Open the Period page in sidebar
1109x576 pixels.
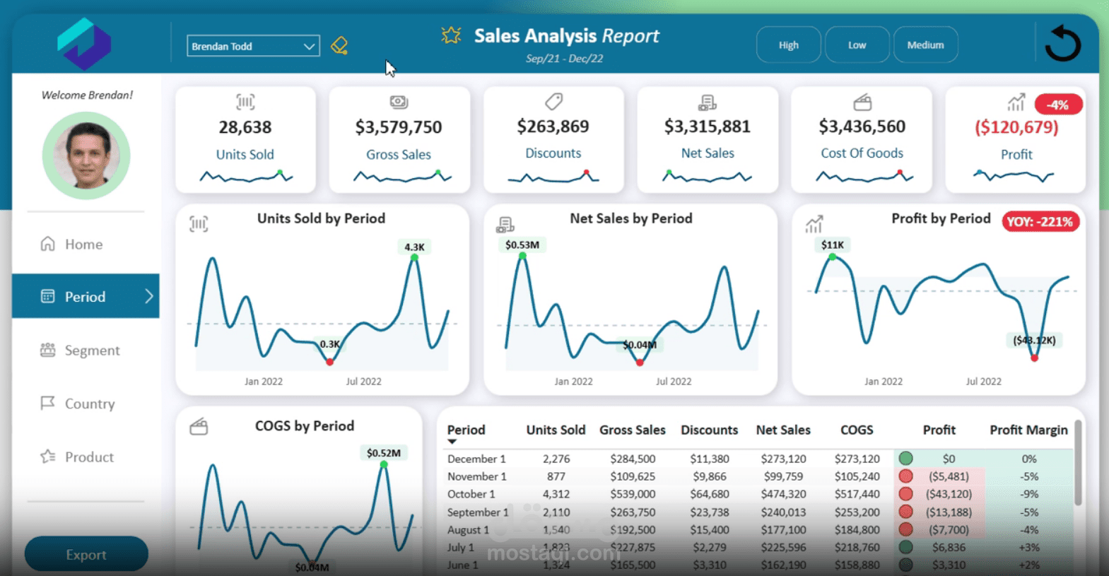coord(86,296)
